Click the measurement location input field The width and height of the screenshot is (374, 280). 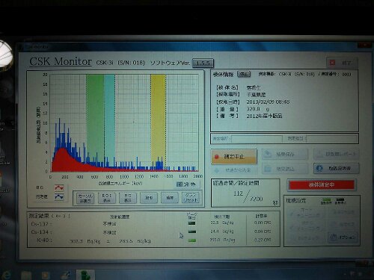click(x=257, y=138)
